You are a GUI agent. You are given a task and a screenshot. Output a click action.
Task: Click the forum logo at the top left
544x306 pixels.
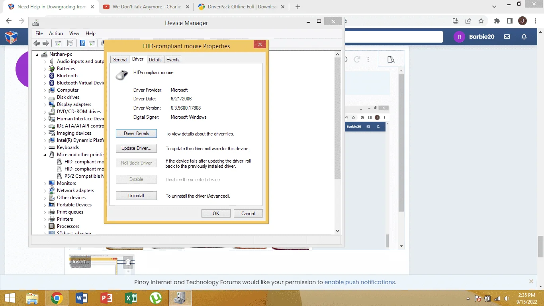[x=11, y=37]
